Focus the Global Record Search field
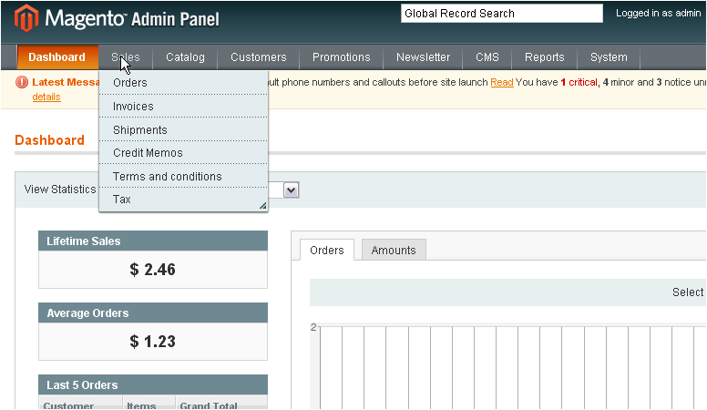 coord(501,14)
